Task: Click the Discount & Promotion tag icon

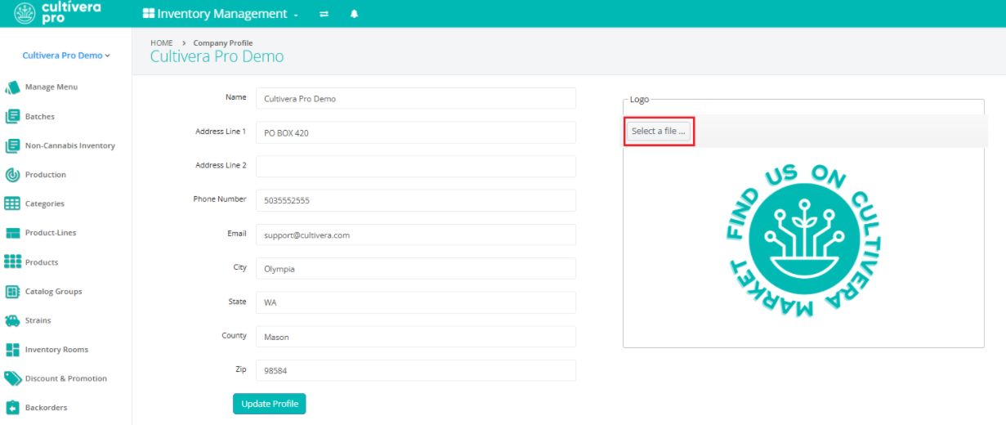Action: click(12, 379)
